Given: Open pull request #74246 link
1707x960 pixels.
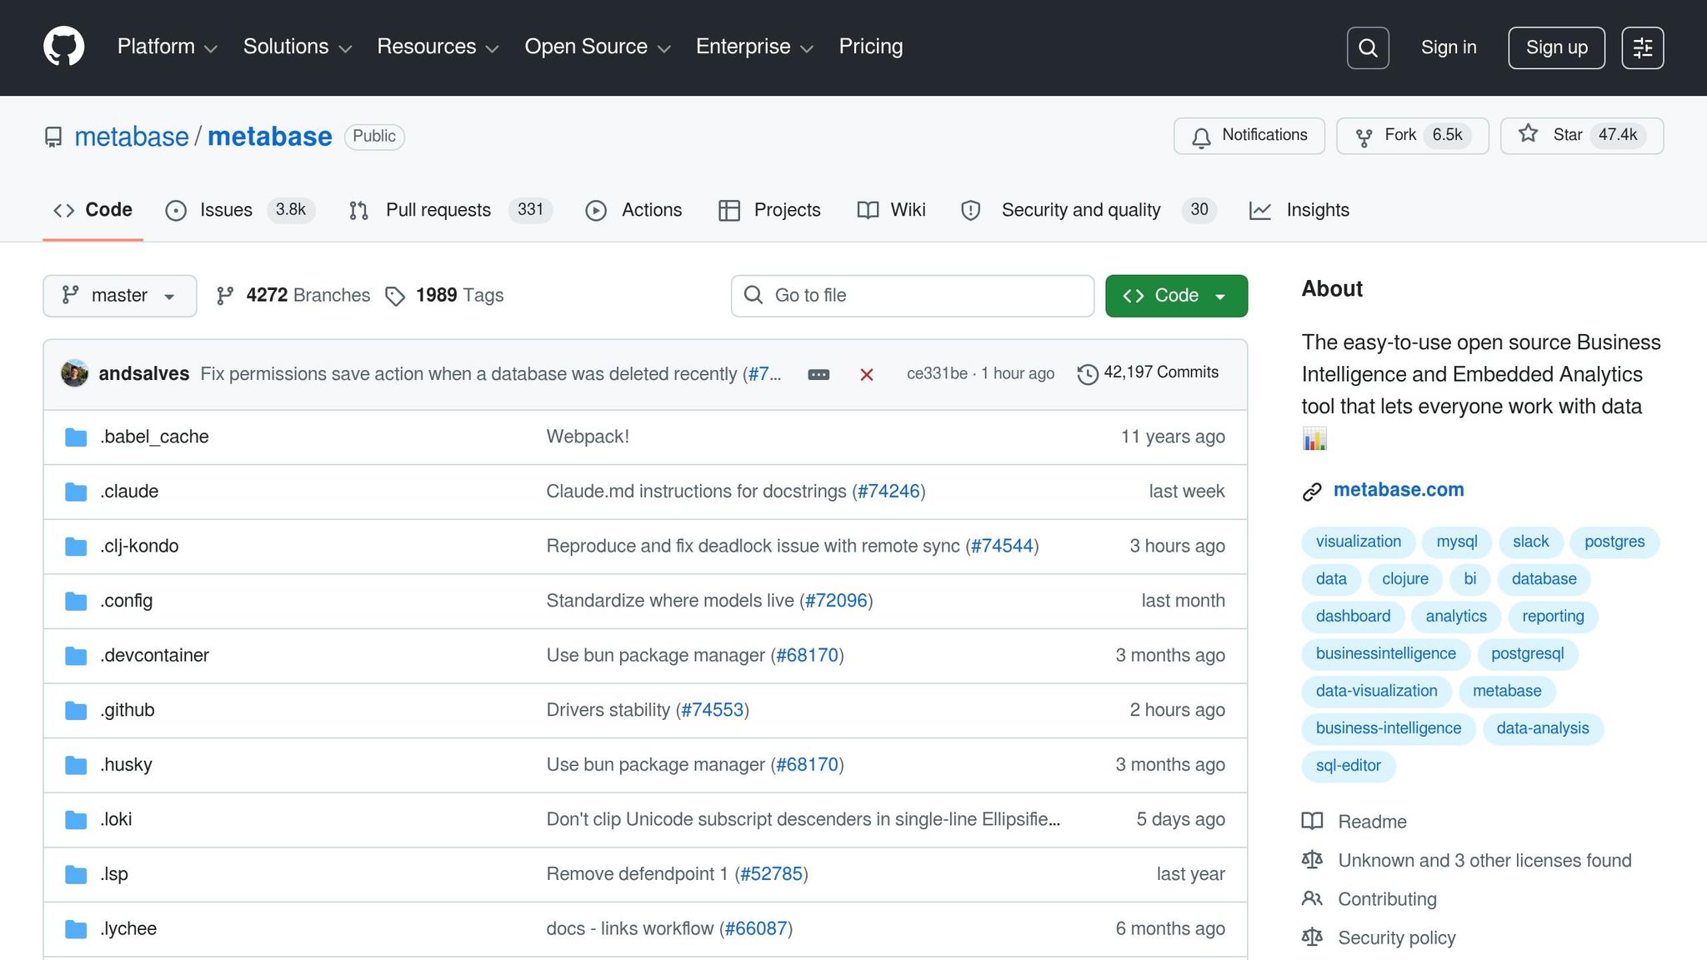Looking at the screenshot, I should [889, 492].
